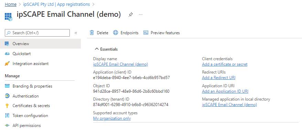The width and height of the screenshot is (302, 130).
Task: Go to Branding & properties
Action: 32,86
